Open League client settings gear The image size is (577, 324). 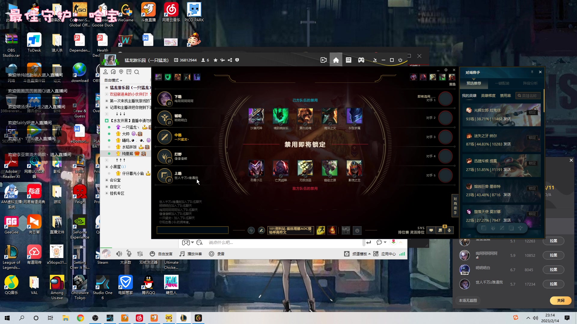click(x=446, y=70)
